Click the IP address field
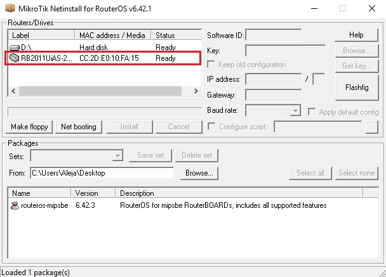 point(273,79)
